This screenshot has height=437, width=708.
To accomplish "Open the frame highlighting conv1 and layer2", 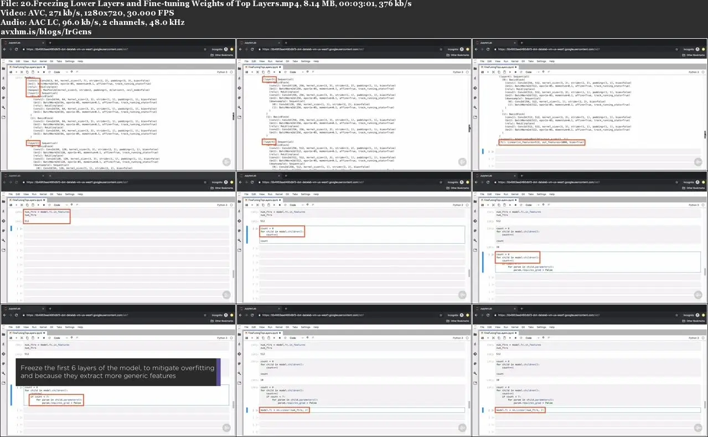I will point(118,104).
